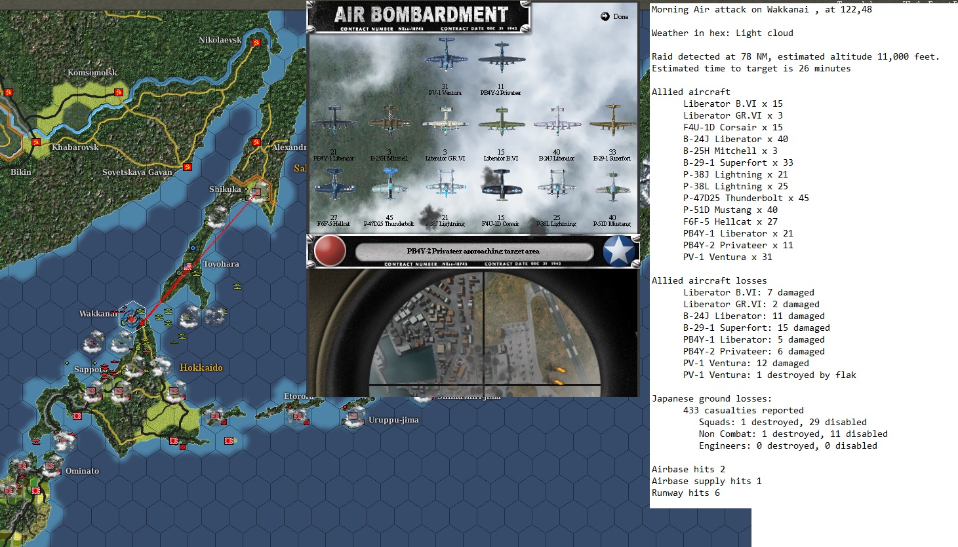958x547 pixels.
Task: Click the Done button in Air Bombardment
Action: [x=614, y=16]
